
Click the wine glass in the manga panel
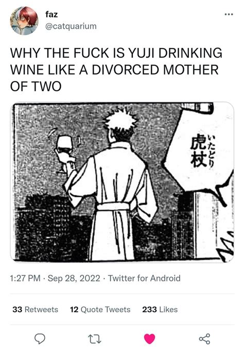[64, 152]
